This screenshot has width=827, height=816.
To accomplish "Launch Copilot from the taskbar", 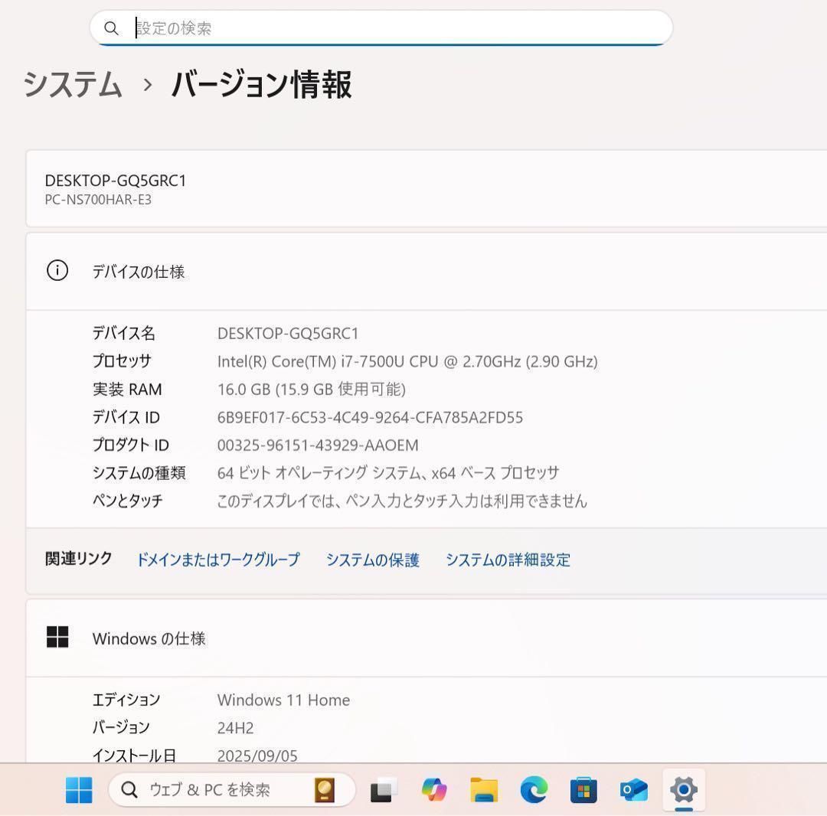I will [x=433, y=789].
